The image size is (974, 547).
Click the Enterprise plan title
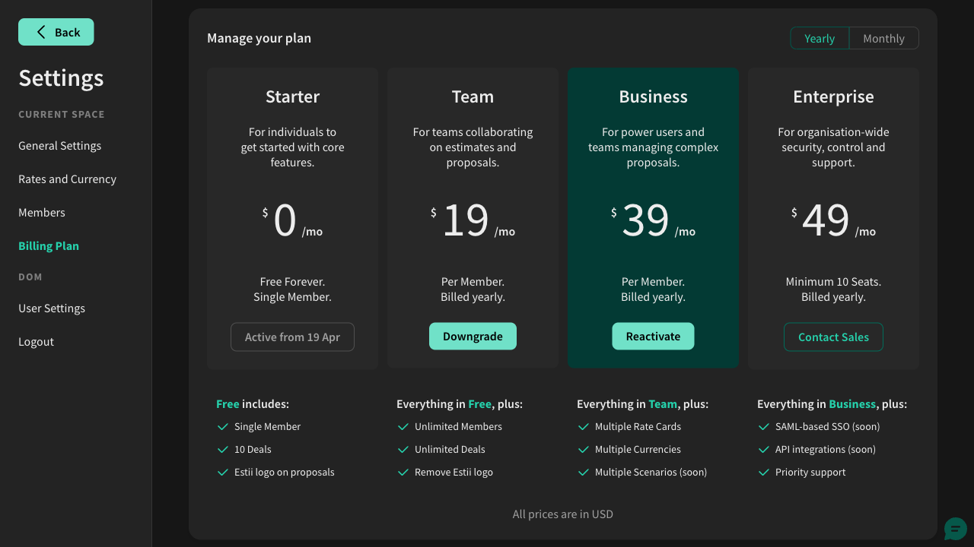(x=833, y=97)
